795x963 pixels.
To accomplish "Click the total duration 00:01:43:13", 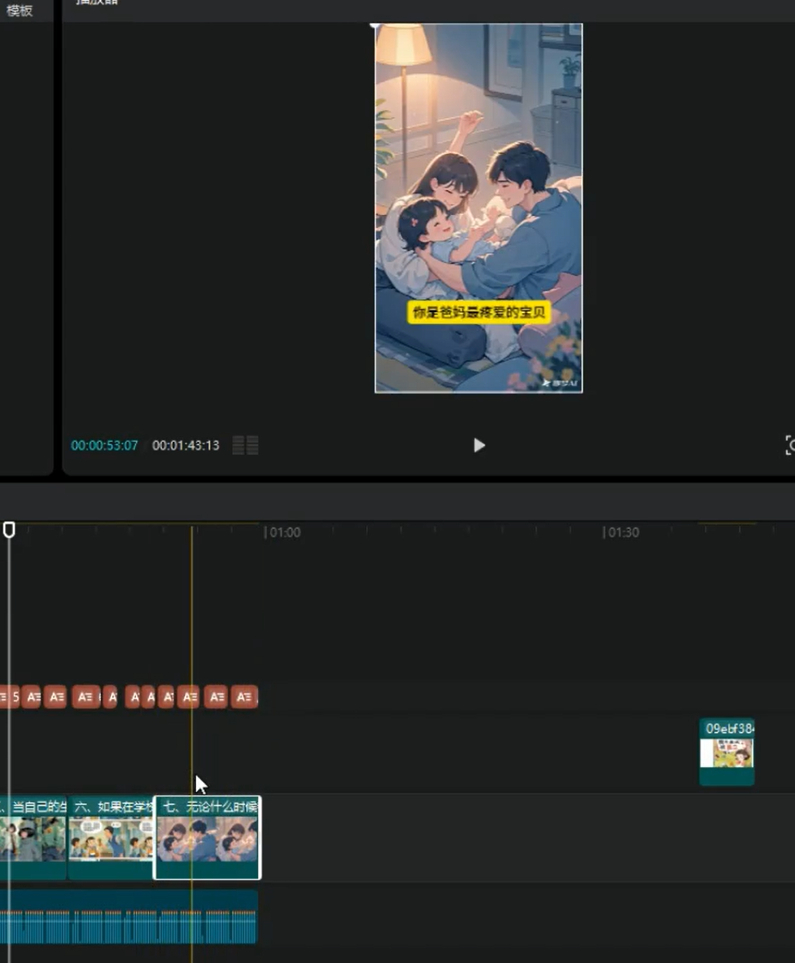I will 186,445.
